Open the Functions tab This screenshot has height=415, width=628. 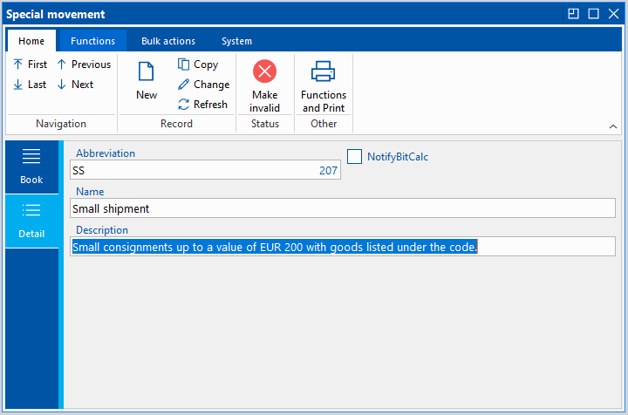point(93,41)
